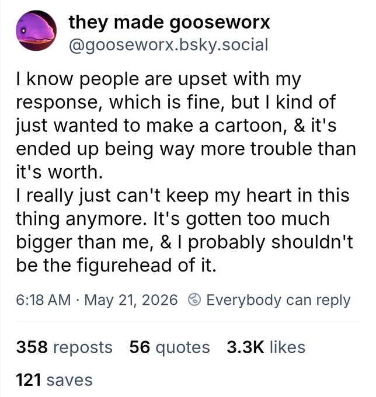Click the word 'saves' label
The image size is (376, 397).
(69, 381)
